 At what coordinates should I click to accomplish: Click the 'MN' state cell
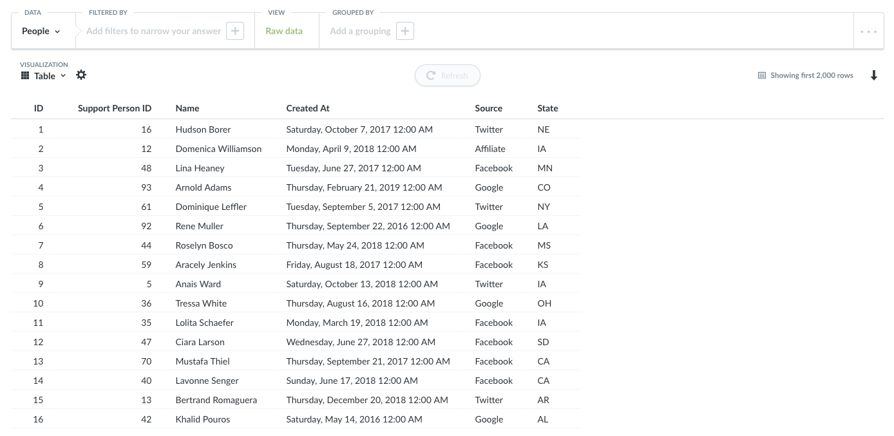[545, 168]
